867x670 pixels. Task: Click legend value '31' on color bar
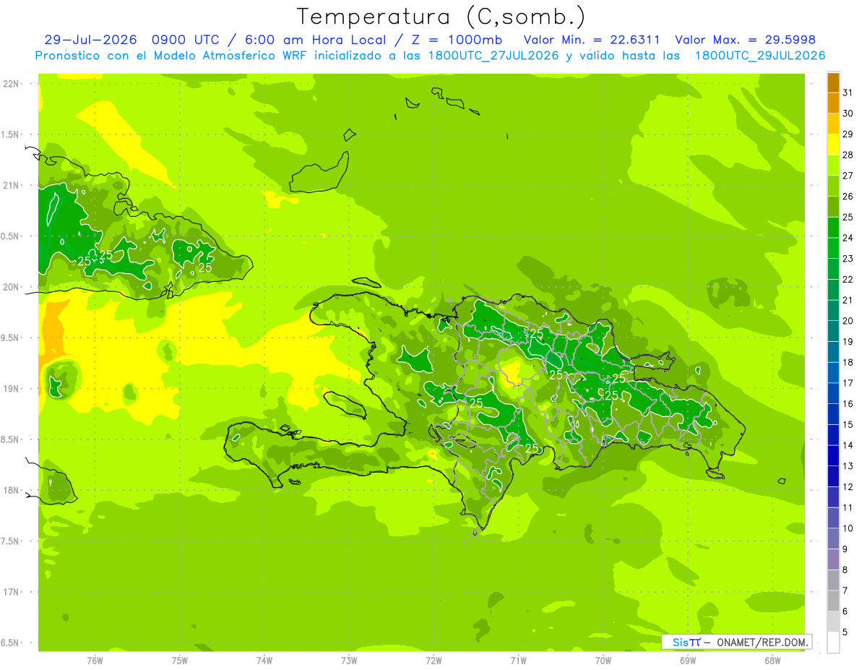pyautogui.click(x=848, y=93)
